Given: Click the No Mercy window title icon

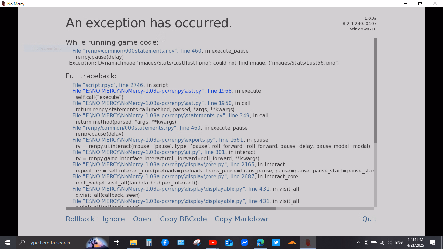Looking at the screenshot, I should (x=3, y=4).
